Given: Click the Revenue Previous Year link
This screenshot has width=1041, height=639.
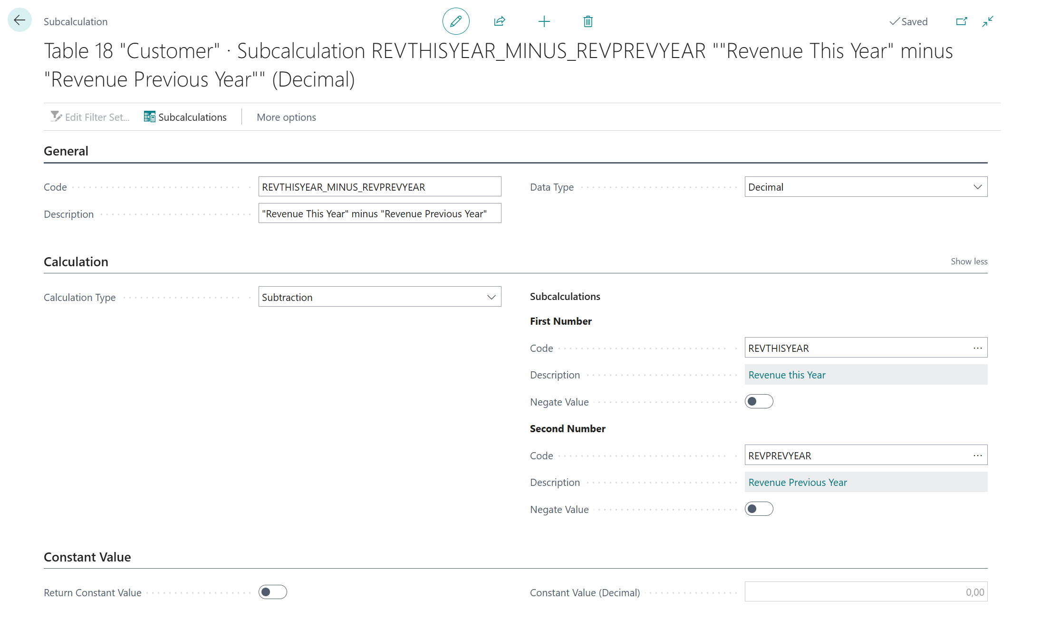Looking at the screenshot, I should [797, 483].
